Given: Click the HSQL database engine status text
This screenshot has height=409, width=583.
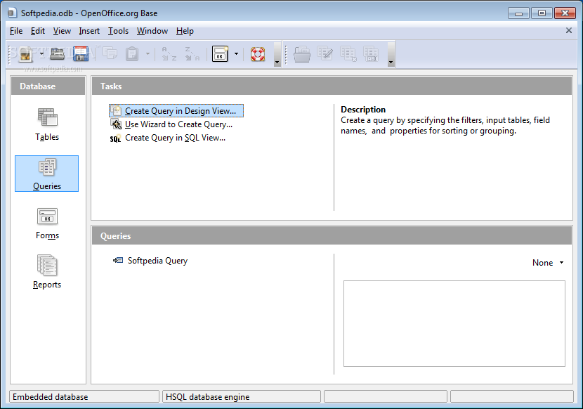Looking at the screenshot, I should (207, 397).
